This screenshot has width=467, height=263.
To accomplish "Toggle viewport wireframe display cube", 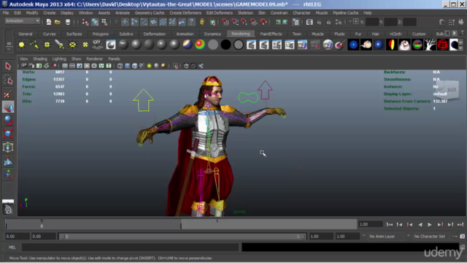I will [x=120, y=66].
